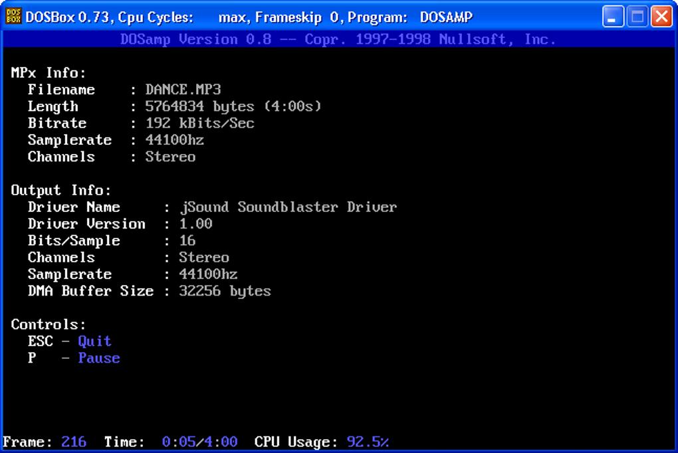
Task: Click the 'ESC' key label
Action: click(40, 341)
